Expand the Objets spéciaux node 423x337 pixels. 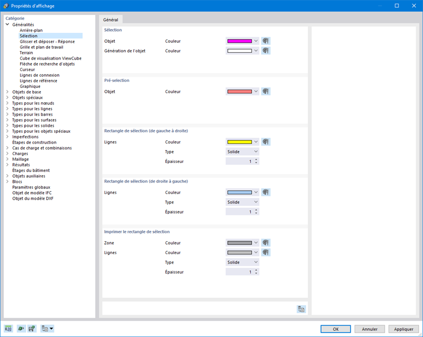pos(7,97)
